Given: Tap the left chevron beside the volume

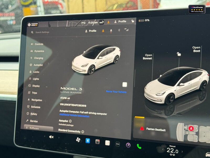Looking at the screenshot, I should (x=44, y=136).
